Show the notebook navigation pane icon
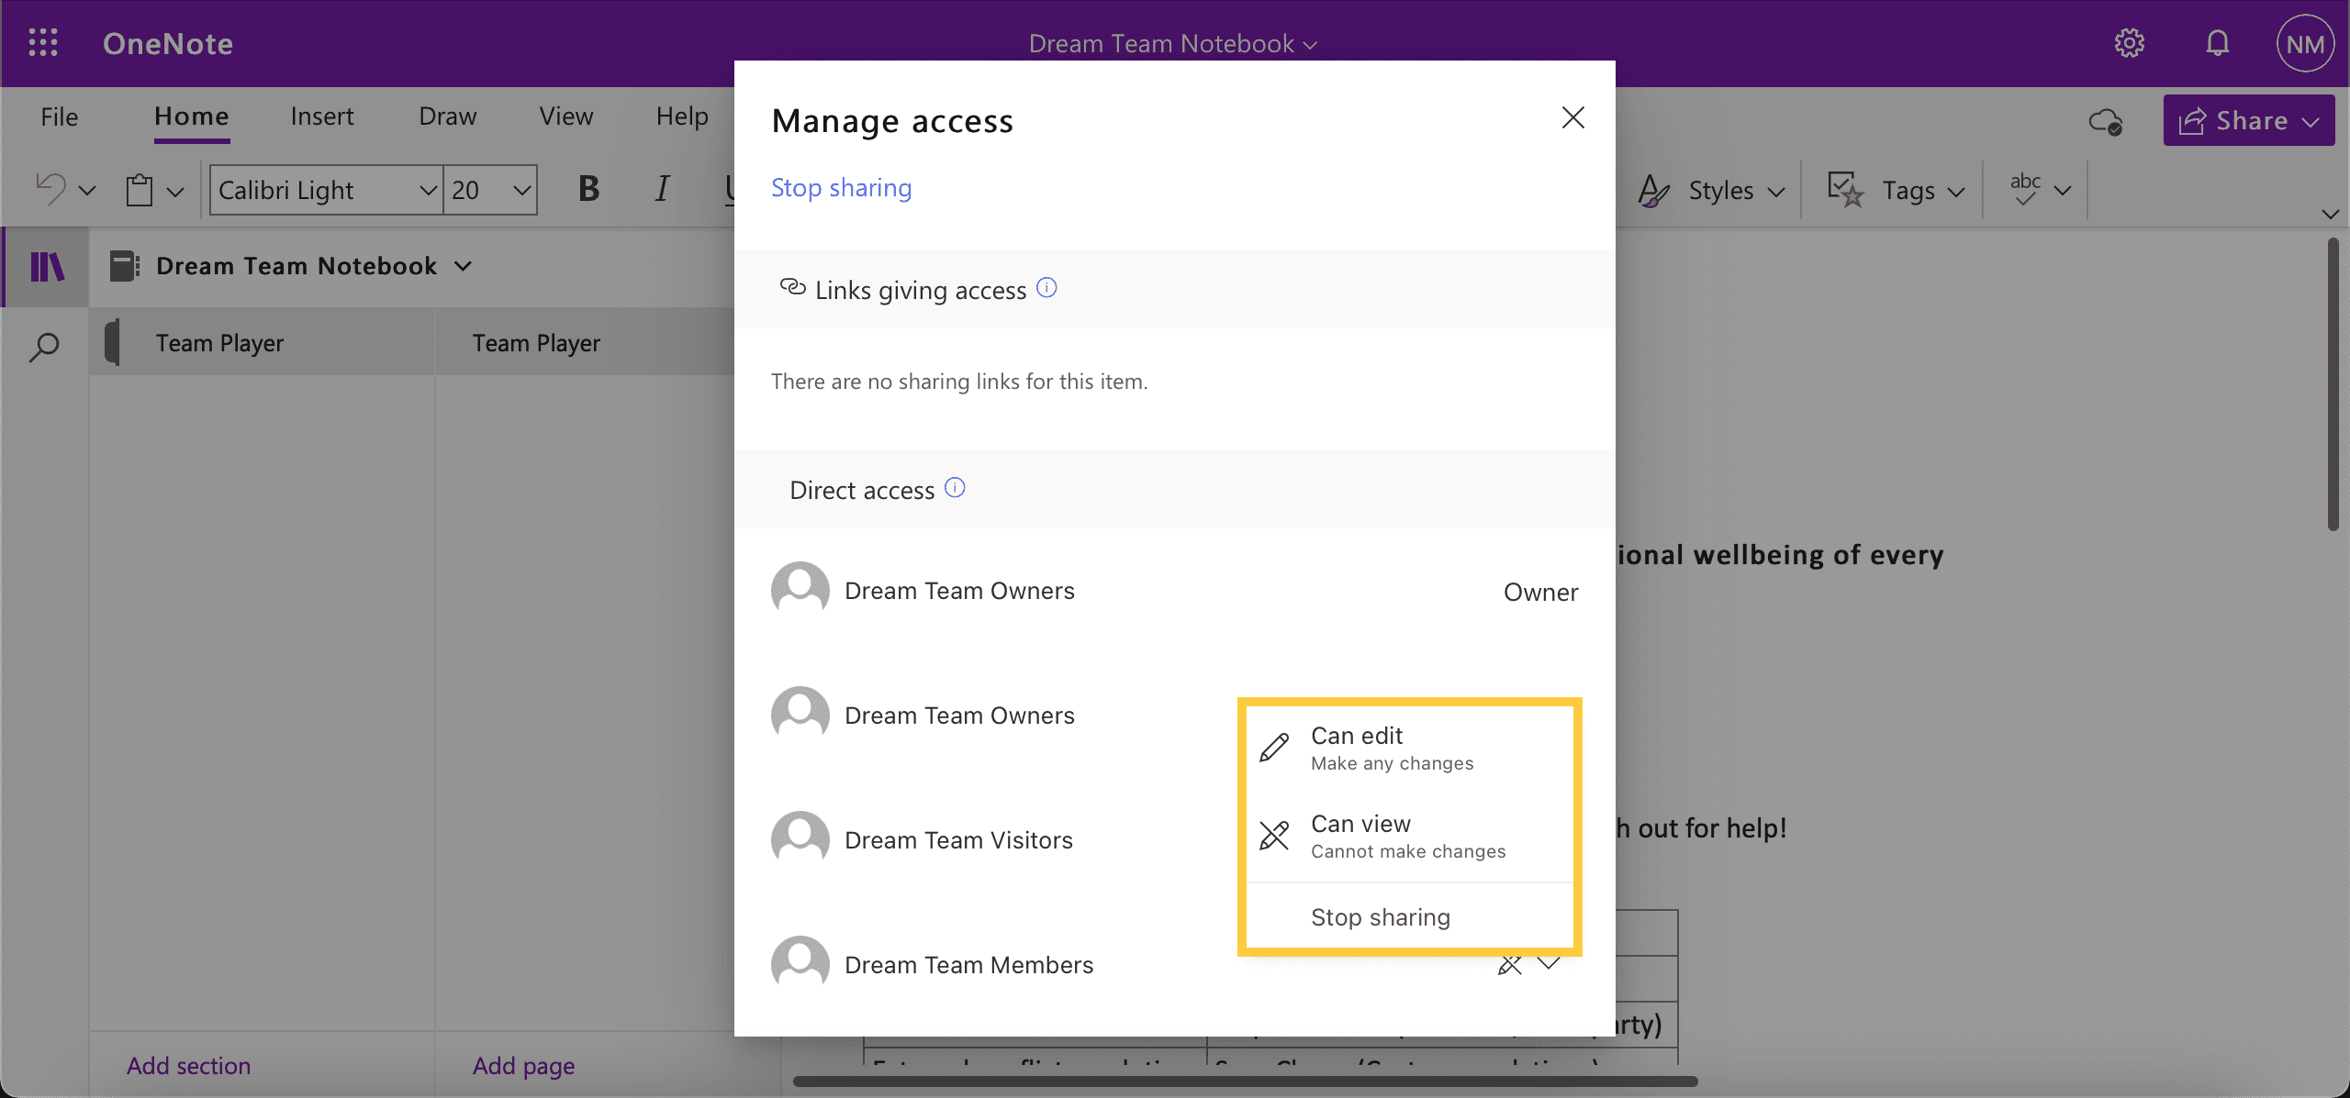The image size is (2350, 1098). [x=47, y=267]
